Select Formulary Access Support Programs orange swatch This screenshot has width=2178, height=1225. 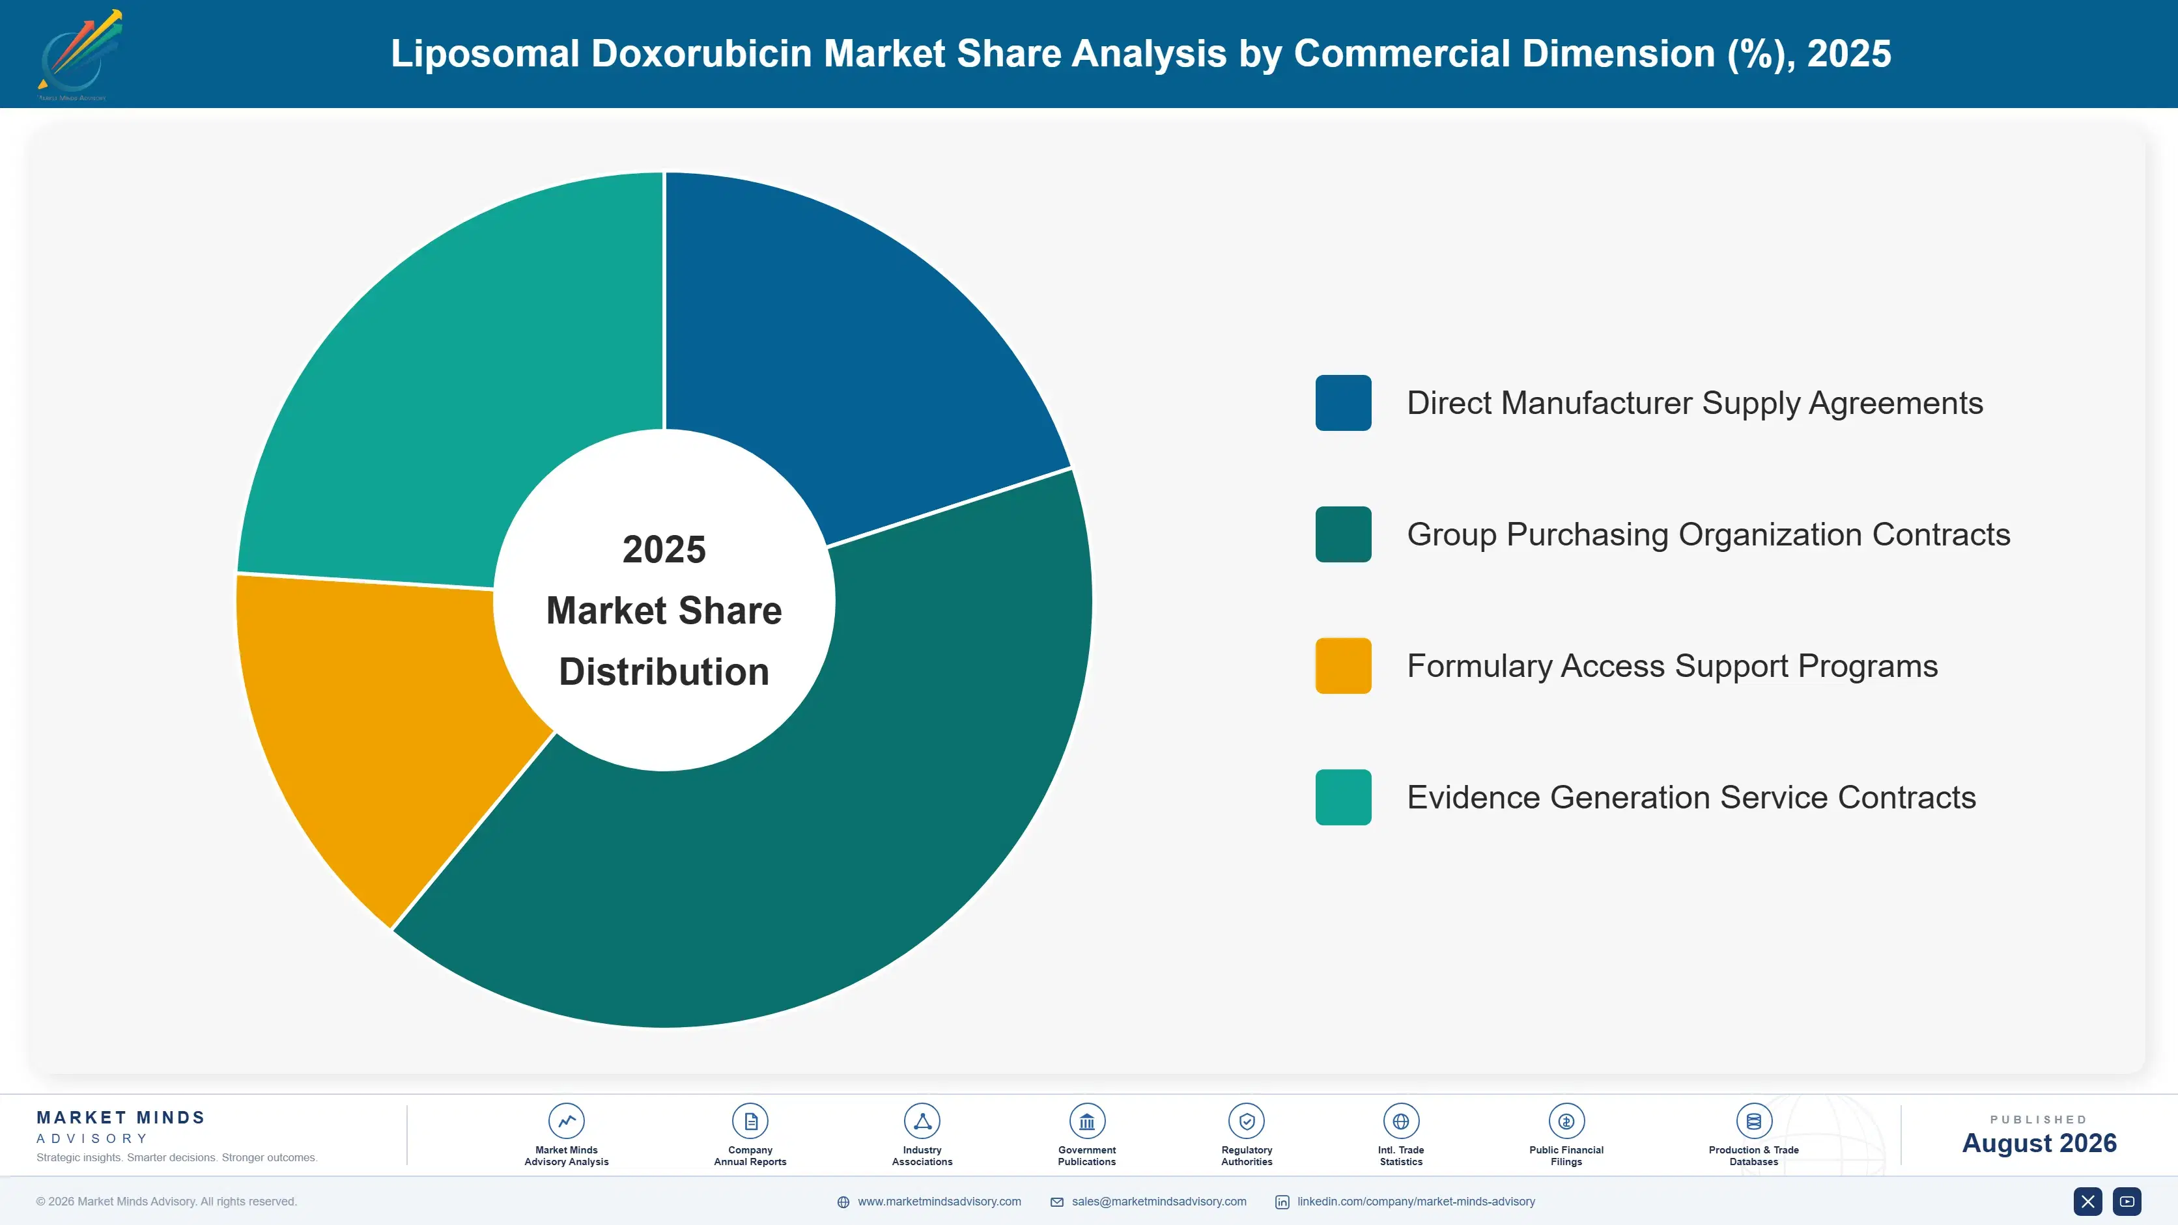[x=1342, y=666]
